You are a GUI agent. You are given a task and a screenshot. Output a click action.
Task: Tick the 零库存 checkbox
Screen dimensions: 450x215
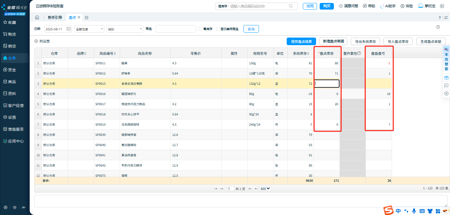[x=201, y=29]
